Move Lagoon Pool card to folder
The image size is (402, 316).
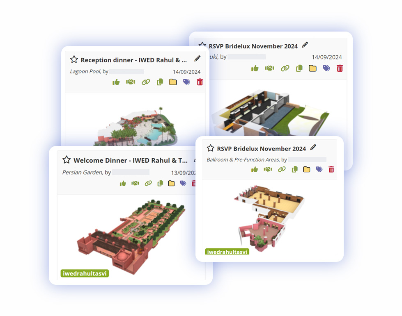click(x=173, y=82)
